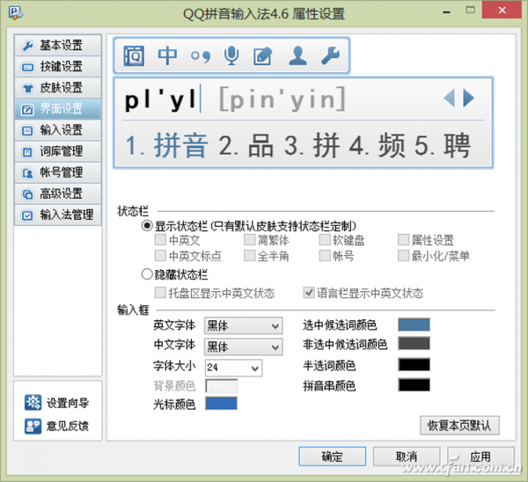Click the 光标颜色 color swatch
Viewport: 528px width, 482px height.
point(221,403)
